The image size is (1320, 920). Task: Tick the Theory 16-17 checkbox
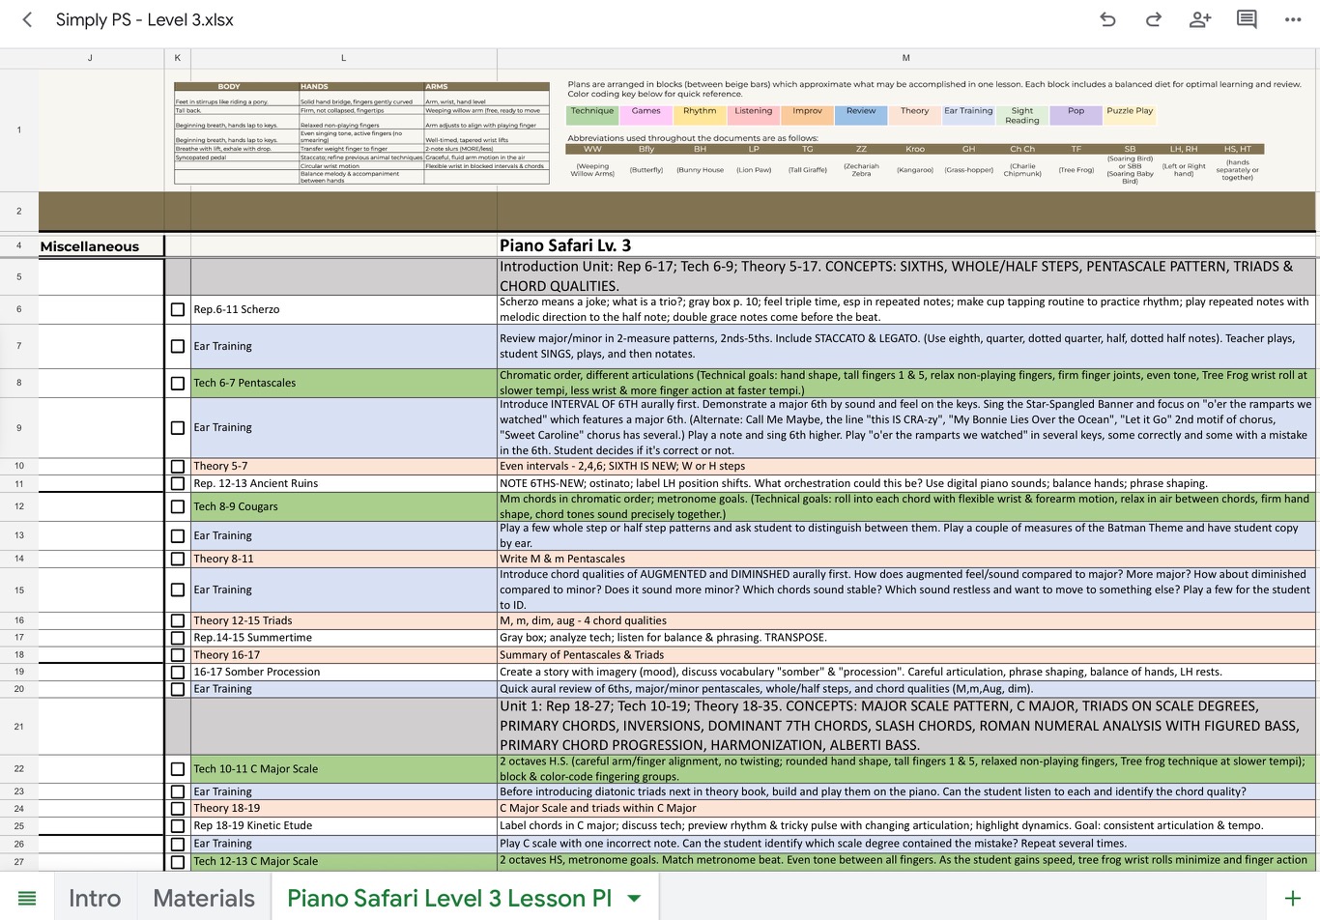coord(178,654)
